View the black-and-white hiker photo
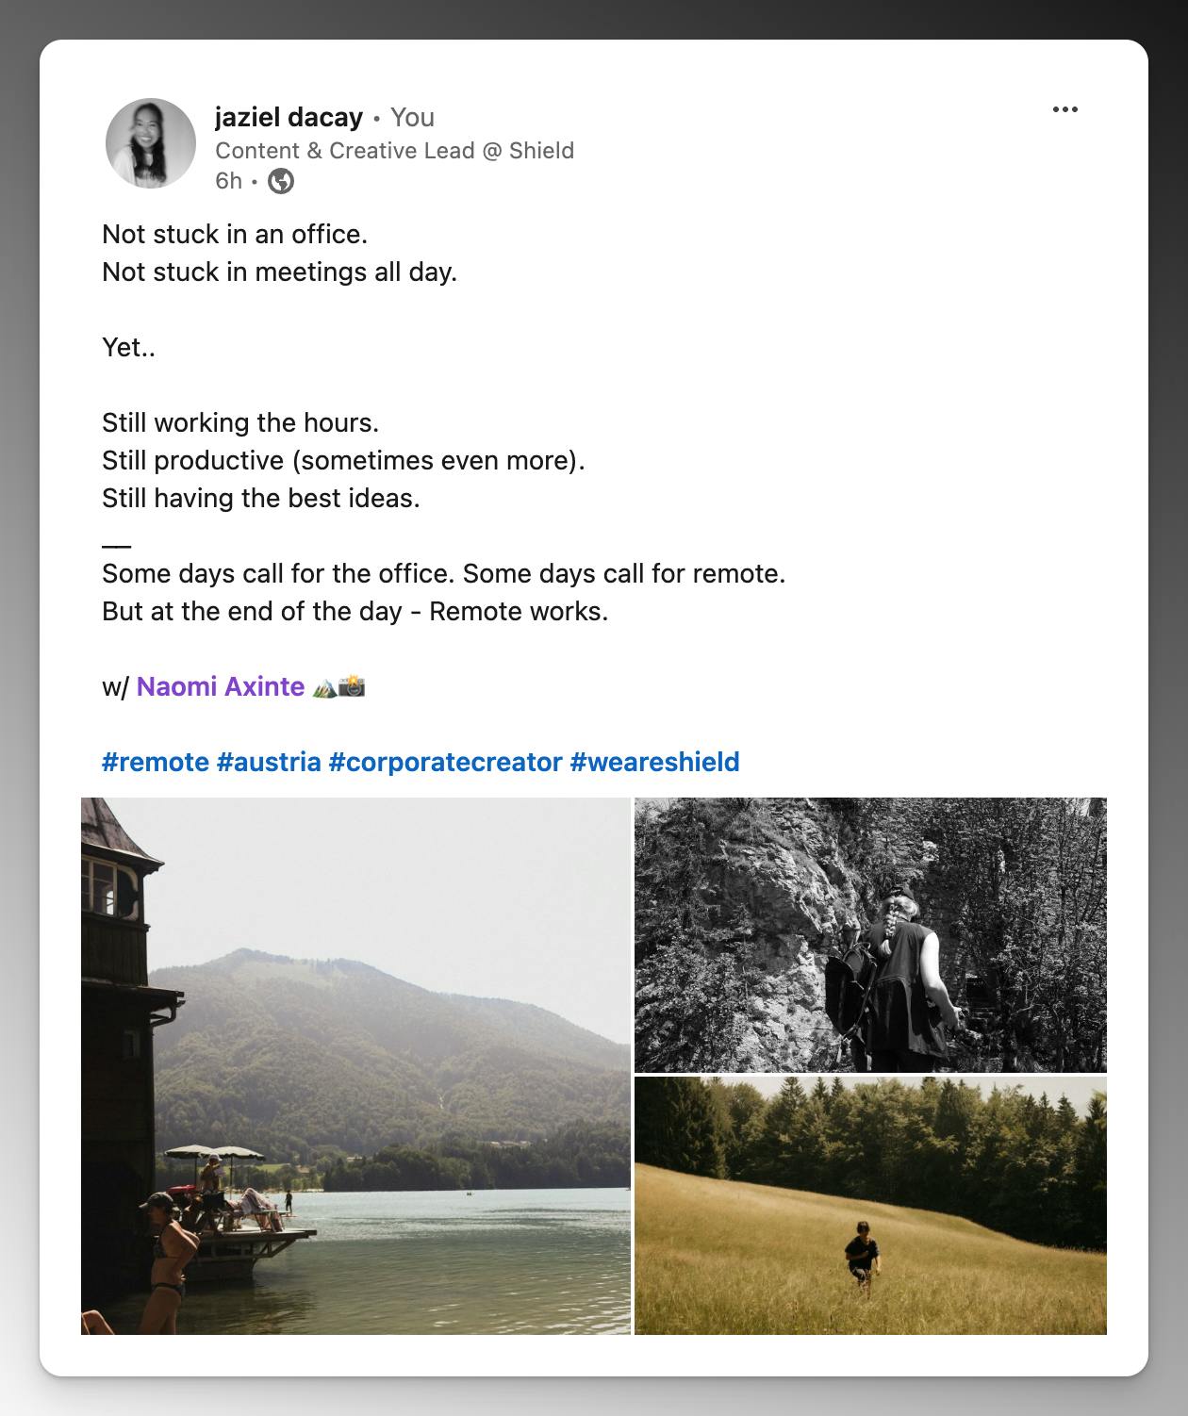 point(870,934)
